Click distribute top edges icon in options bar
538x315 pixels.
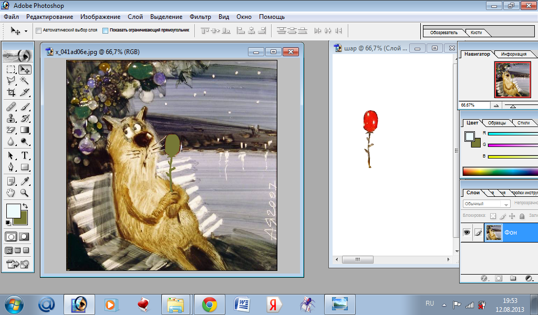point(282,31)
